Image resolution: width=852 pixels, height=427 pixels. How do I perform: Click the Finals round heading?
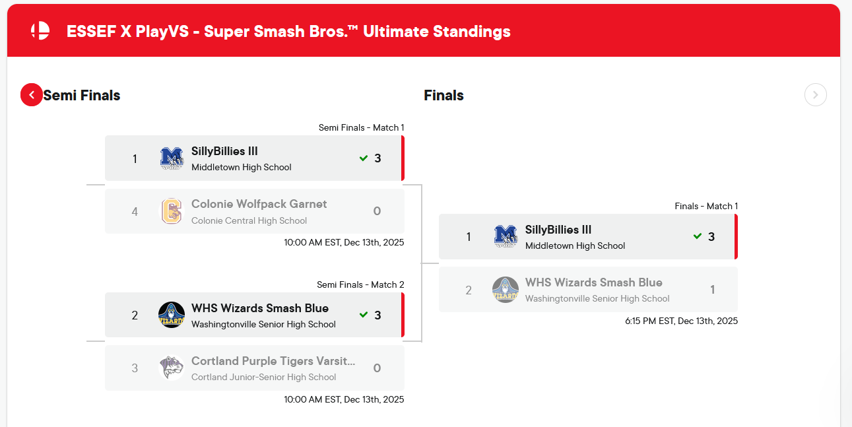[x=443, y=96]
